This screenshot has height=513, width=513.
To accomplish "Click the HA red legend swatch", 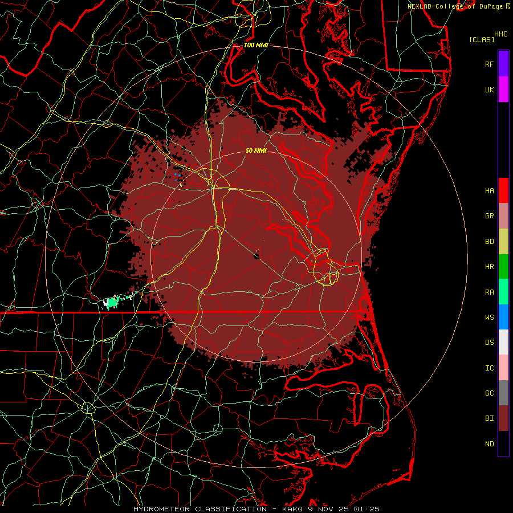I will point(503,190).
